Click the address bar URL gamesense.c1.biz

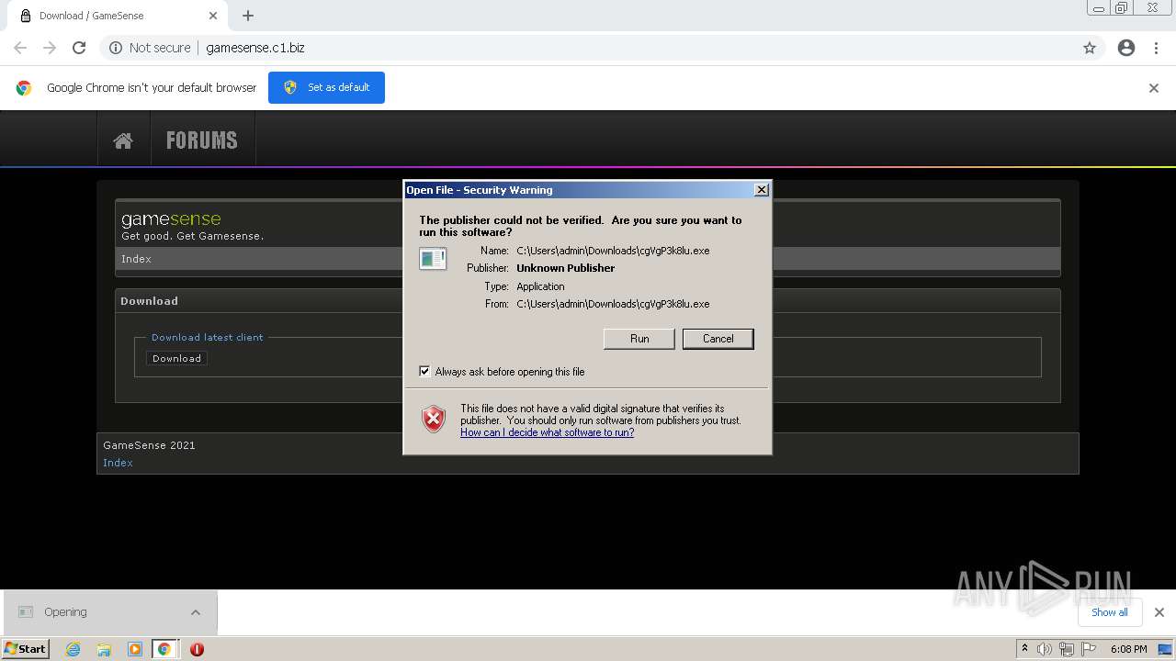point(255,48)
